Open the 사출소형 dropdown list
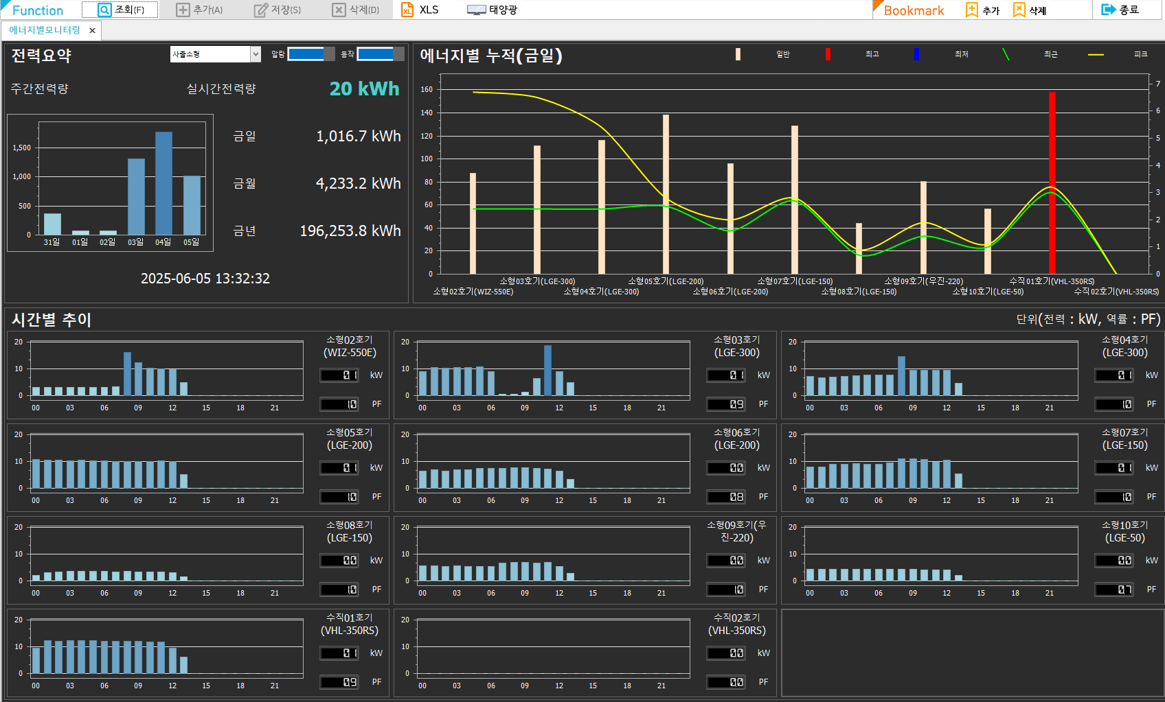 [256, 54]
